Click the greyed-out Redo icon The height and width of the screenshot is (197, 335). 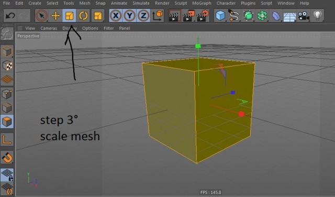(23, 16)
